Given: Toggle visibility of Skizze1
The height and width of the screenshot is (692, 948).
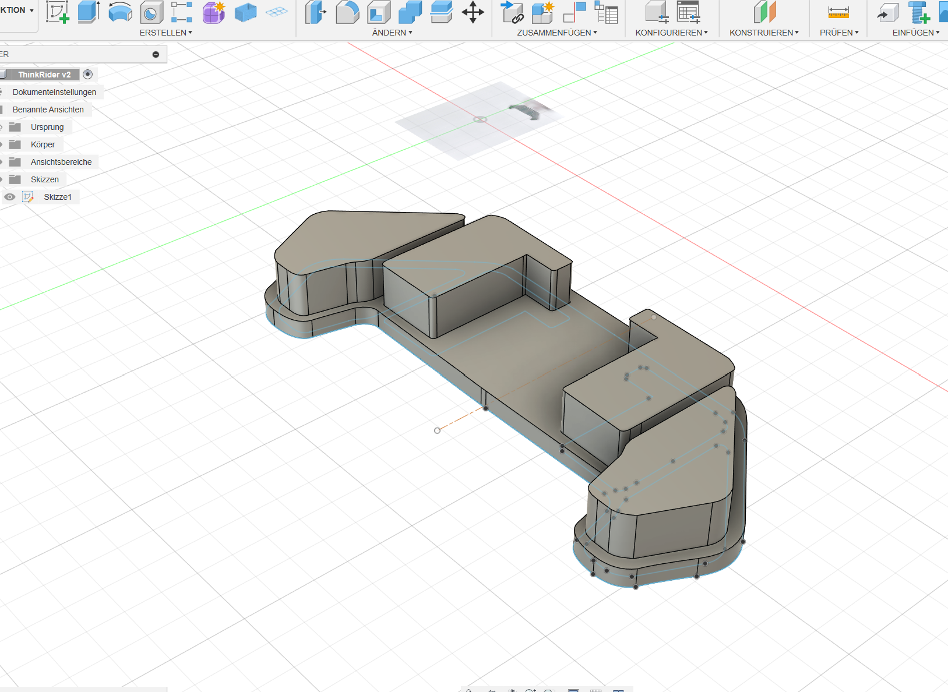Looking at the screenshot, I should pos(10,197).
